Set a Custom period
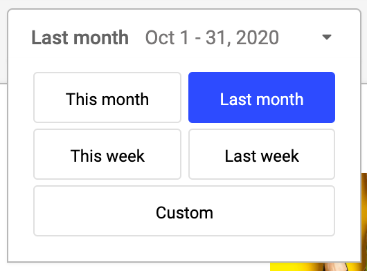Image resolution: width=367 pixels, height=271 pixels. (x=184, y=211)
